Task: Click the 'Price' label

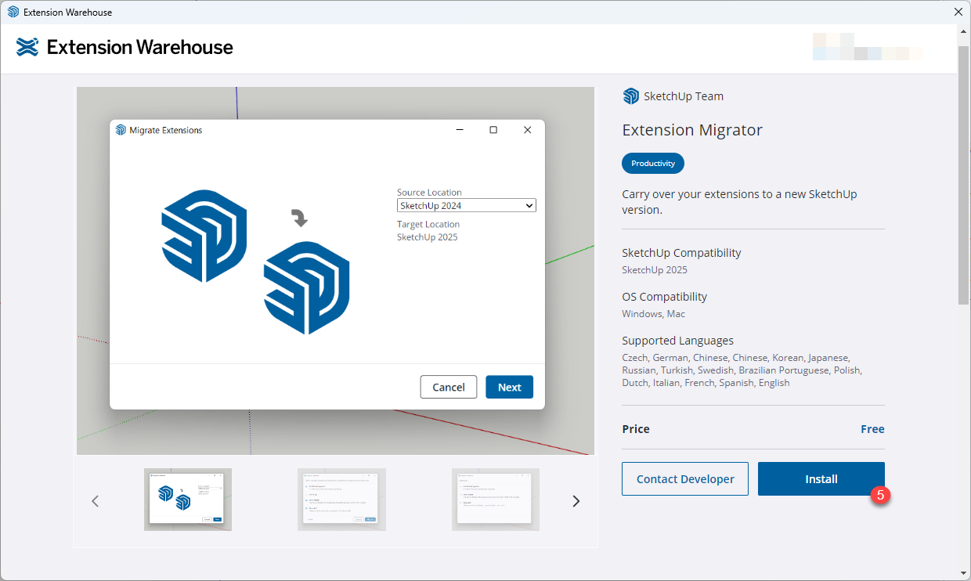Action: [636, 429]
